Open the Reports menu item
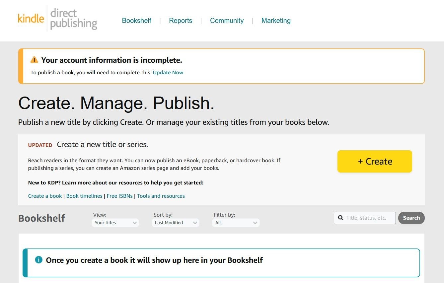 pyautogui.click(x=181, y=21)
